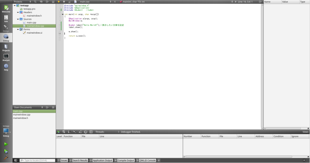Open Analyze mode
Viewport: 310px width, 163px height.
[6, 57]
